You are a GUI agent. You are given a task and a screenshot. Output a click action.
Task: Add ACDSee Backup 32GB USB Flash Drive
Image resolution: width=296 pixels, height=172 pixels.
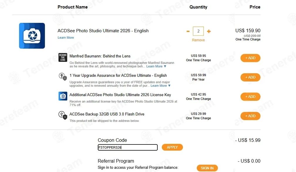(x=250, y=116)
